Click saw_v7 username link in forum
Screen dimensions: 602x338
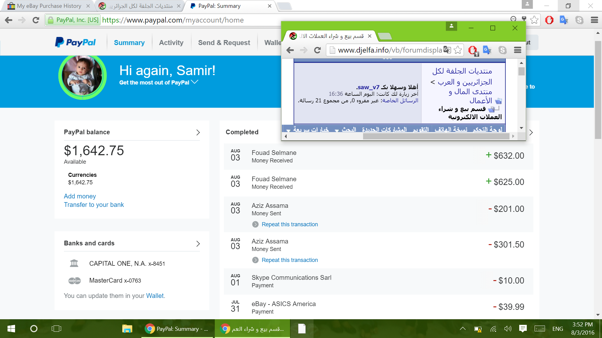[x=368, y=87]
